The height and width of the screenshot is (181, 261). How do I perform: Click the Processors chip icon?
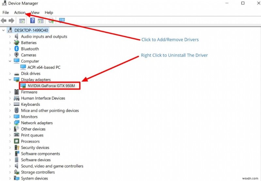pos(17,141)
